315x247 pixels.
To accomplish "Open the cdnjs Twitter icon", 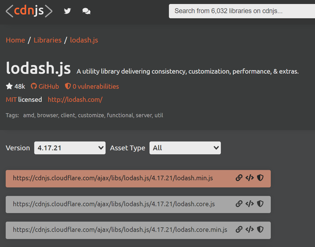I will tap(67, 11).
